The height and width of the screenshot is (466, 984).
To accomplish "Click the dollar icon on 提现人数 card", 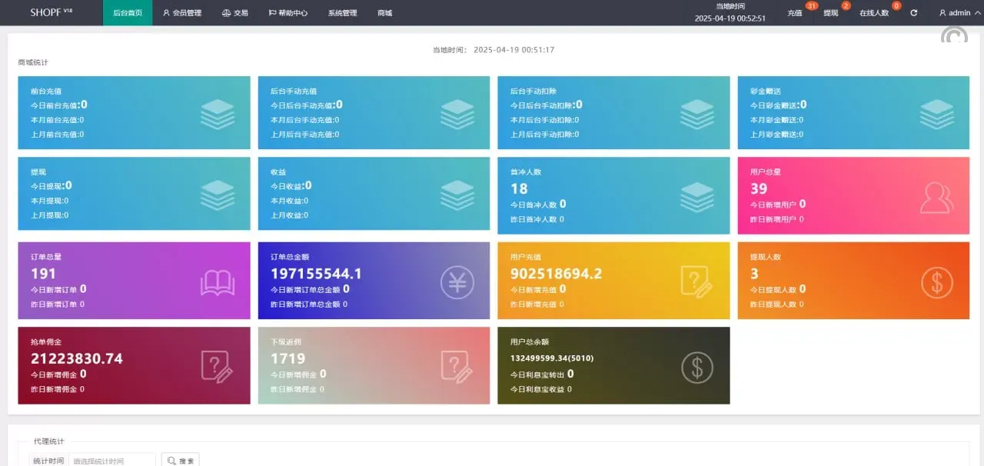I will pos(936,282).
